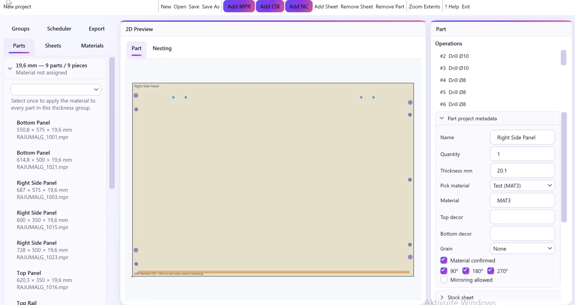The height and width of the screenshot is (305, 575).
Task: Switch to the Scheduler tab
Action: point(59,29)
